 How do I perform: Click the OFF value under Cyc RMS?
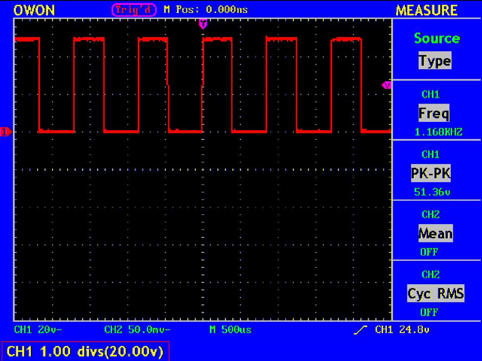429,312
